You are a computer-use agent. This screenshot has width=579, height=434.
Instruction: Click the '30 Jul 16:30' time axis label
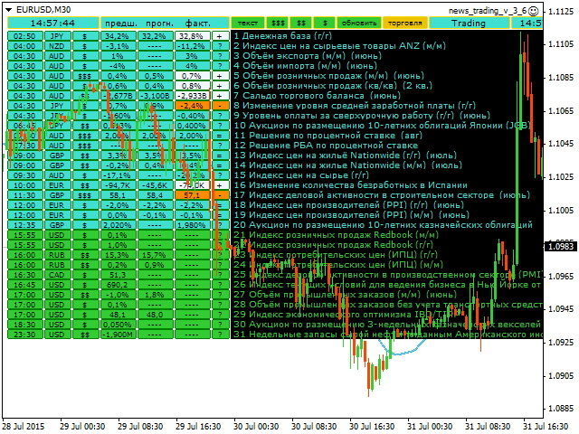[372, 427]
